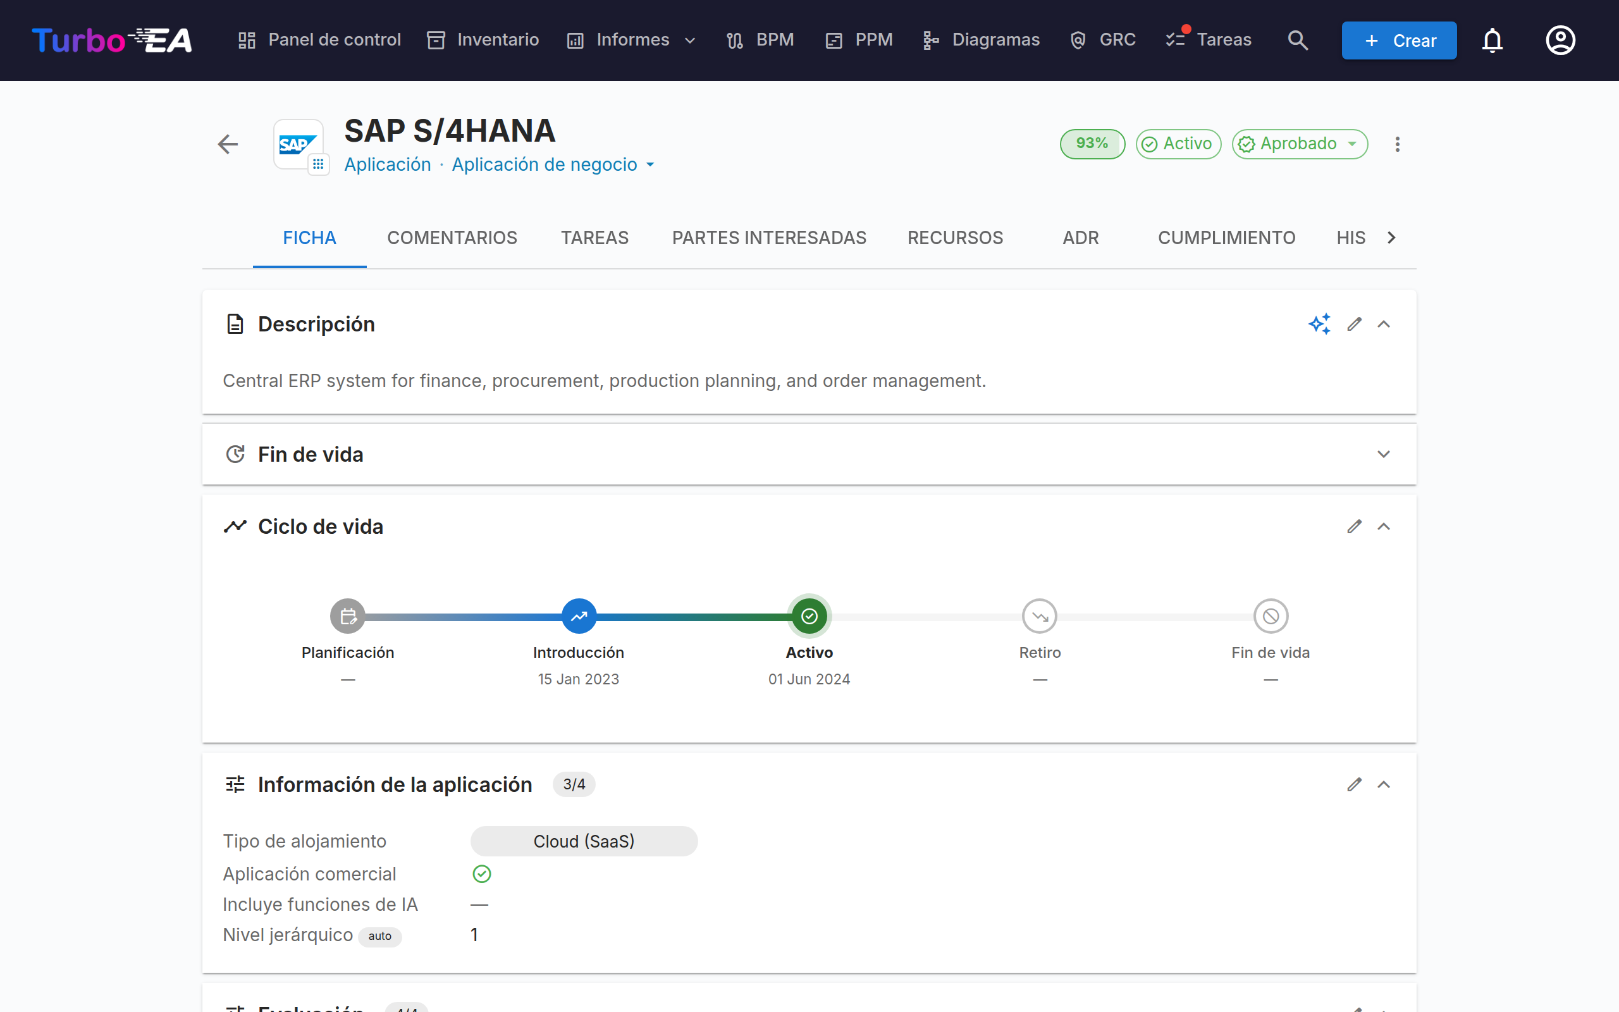Open the three-dot more options menu
Viewport: 1619px width, 1012px height.
[x=1397, y=144]
